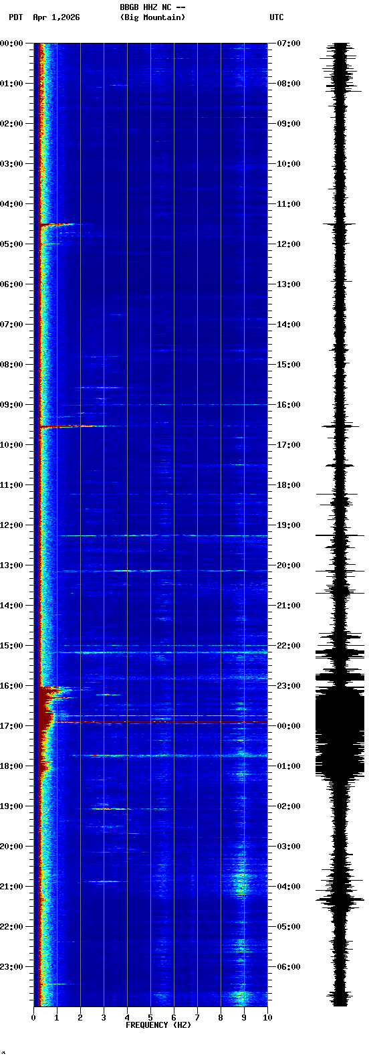Click the UTC time label '03:00'
The image size is (369, 1060).
point(289,847)
